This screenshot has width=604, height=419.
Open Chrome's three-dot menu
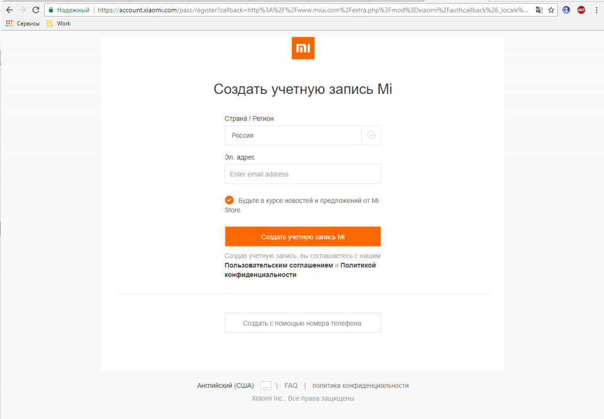point(596,10)
